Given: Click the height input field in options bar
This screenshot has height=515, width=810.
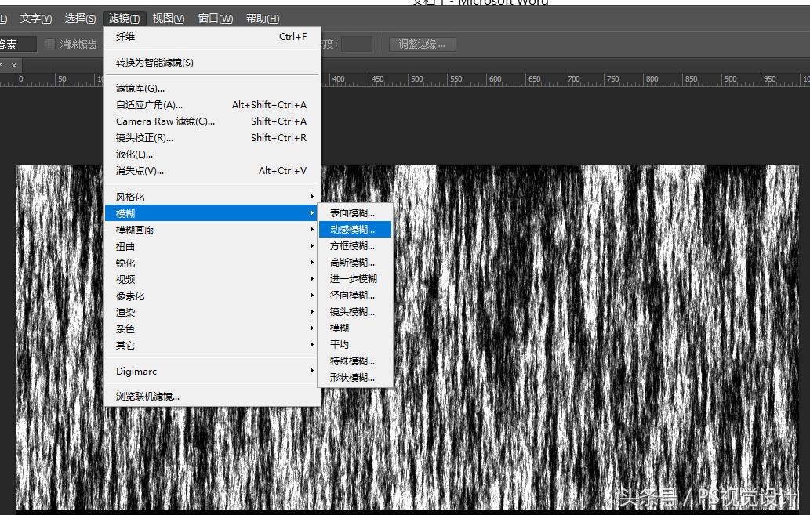Looking at the screenshot, I should [357, 44].
